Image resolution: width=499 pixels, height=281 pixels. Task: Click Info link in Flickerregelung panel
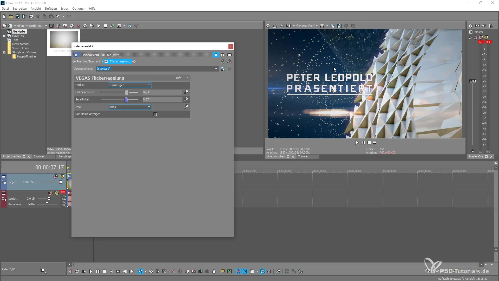pyautogui.click(x=179, y=78)
